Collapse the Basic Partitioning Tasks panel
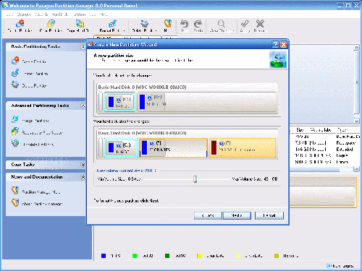 click(83, 47)
